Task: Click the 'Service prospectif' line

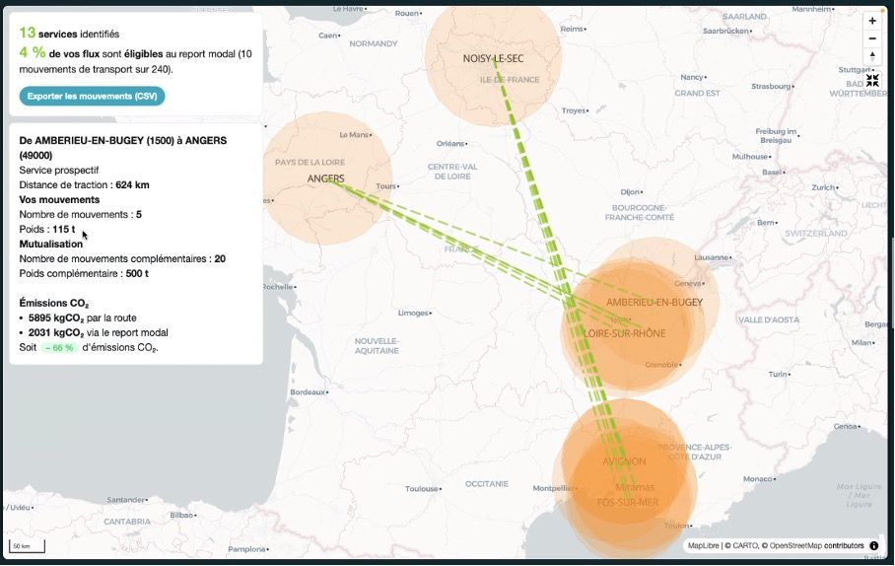Action: point(59,171)
